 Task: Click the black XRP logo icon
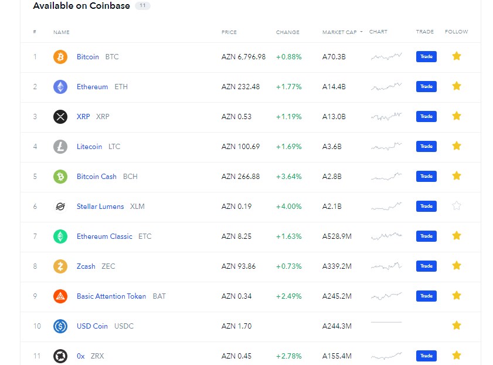tap(60, 117)
